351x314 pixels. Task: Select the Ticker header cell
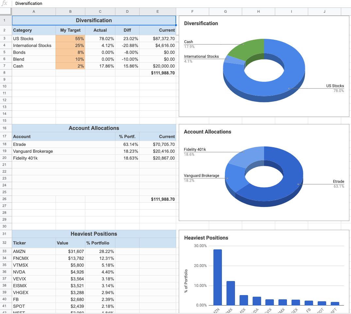[34, 243]
